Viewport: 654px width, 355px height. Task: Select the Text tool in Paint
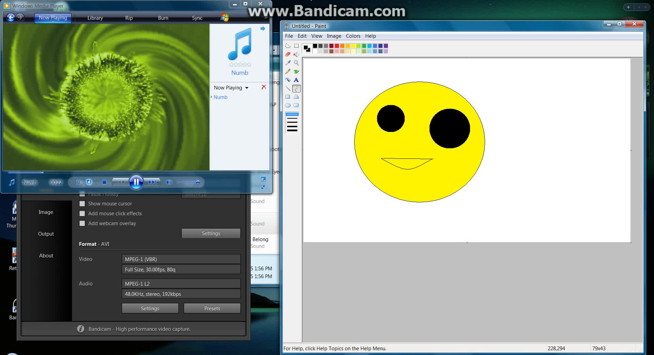[x=296, y=80]
